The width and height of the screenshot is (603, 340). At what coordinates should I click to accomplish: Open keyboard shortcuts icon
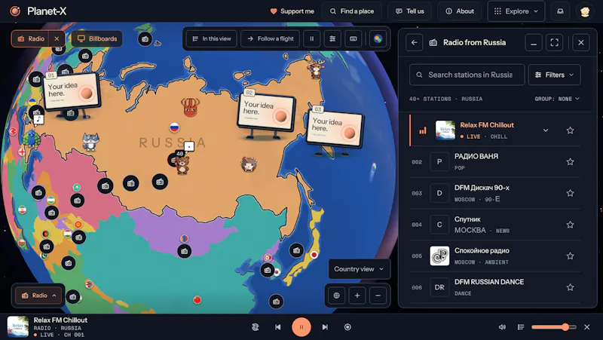pos(353,38)
